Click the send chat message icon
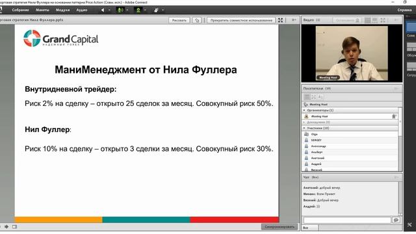 point(396,220)
